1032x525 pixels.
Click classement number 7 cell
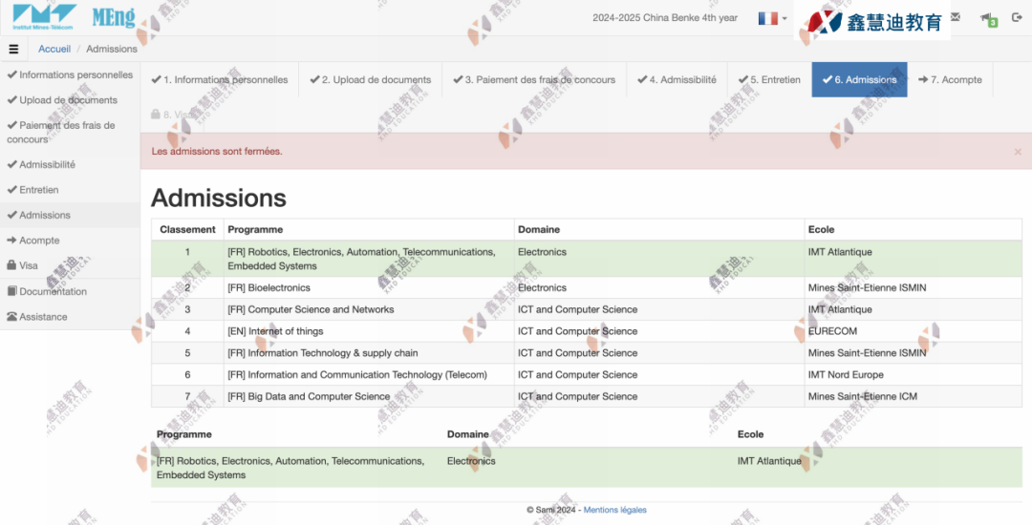click(187, 396)
